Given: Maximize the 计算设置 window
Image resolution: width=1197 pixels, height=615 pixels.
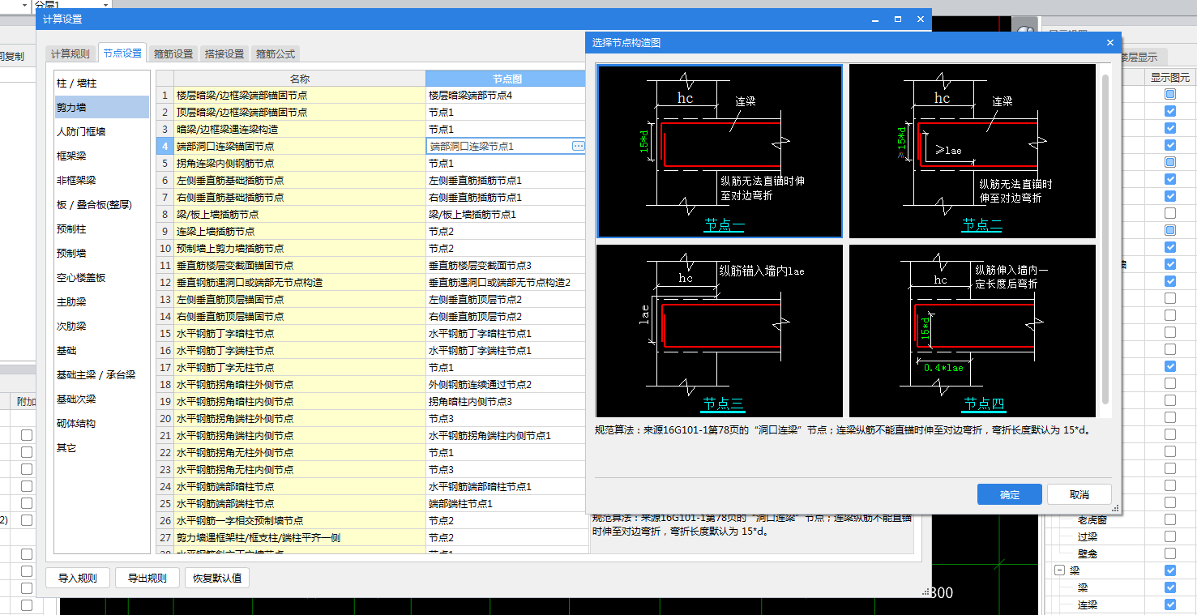Looking at the screenshot, I should (897, 19).
